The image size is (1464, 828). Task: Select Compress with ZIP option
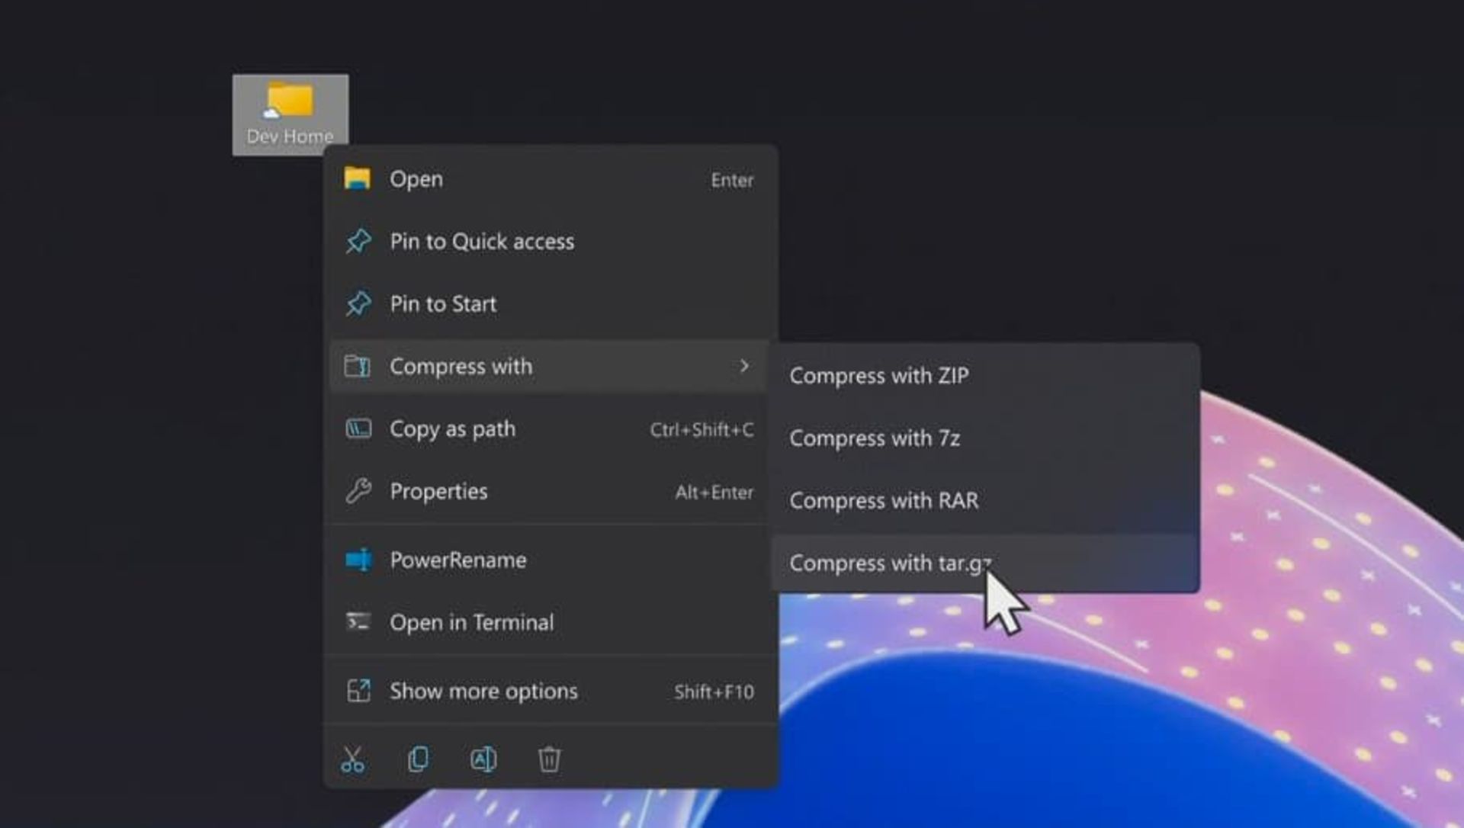point(879,375)
